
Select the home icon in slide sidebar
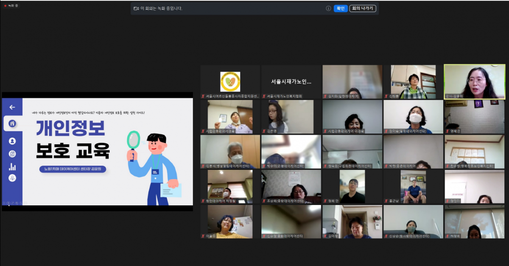[x=12, y=123]
